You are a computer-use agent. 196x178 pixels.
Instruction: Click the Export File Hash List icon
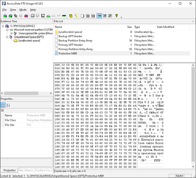[x=87, y=16]
